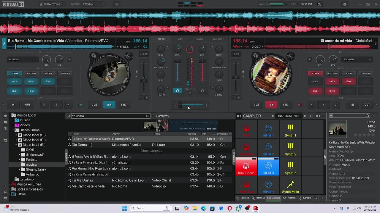The height and width of the screenshot is (213, 380).
Task: Select Tú Me Gustas track row
Action: coord(150,180)
